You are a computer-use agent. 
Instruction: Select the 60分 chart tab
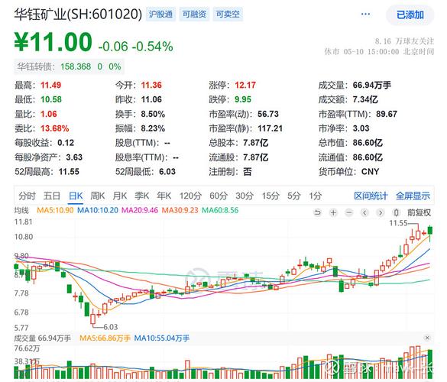point(219,196)
